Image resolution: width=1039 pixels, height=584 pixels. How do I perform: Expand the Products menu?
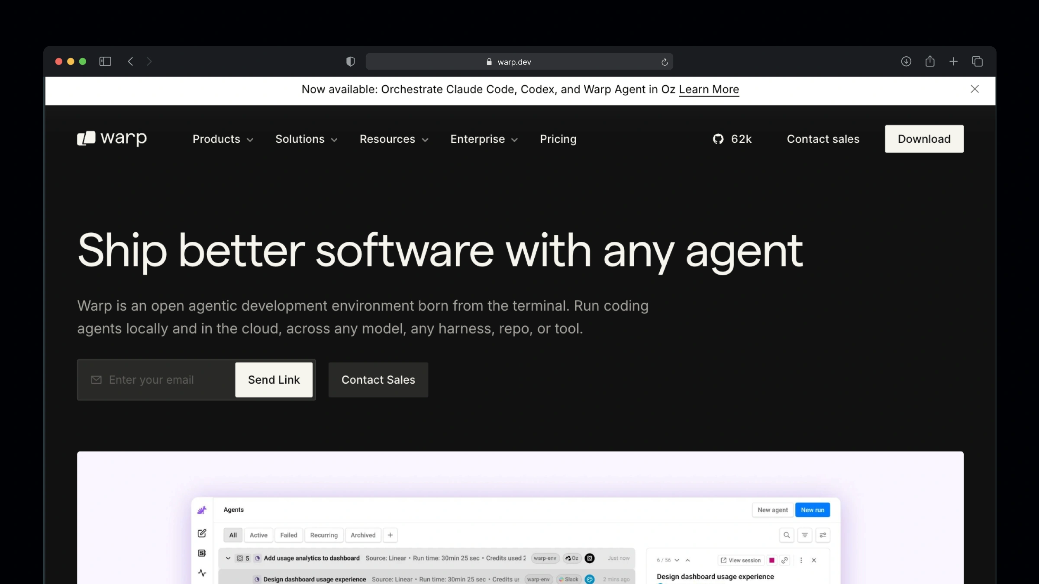[x=223, y=139]
